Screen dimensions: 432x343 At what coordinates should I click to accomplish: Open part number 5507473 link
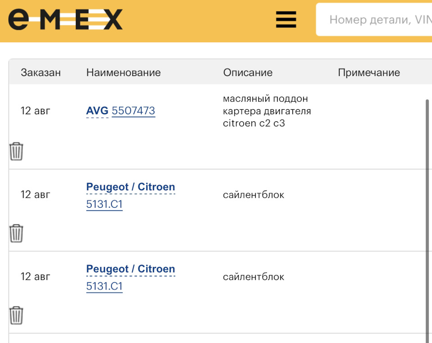tap(133, 111)
